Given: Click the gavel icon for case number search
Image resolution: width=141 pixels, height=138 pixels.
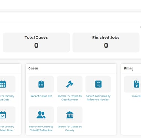Looking at the screenshot, I should (70, 84).
